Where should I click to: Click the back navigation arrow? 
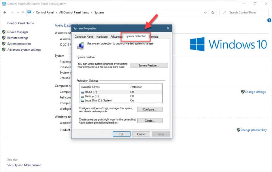5,12
